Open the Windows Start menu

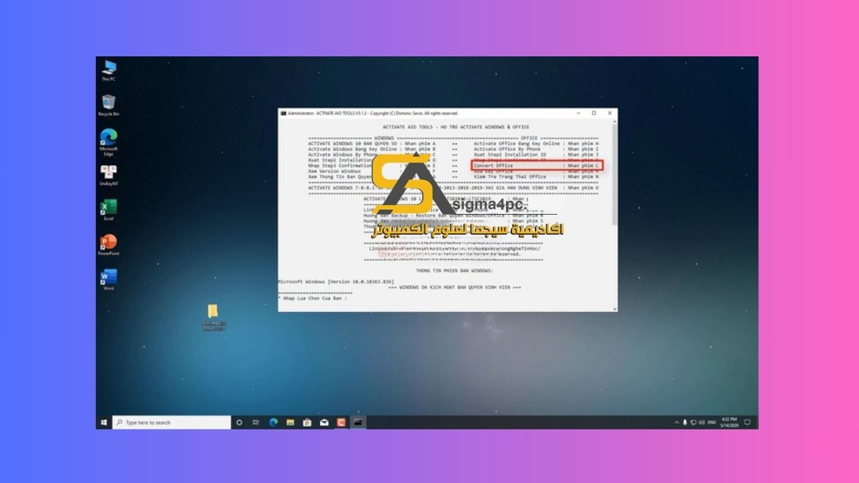tap(104, 423)
